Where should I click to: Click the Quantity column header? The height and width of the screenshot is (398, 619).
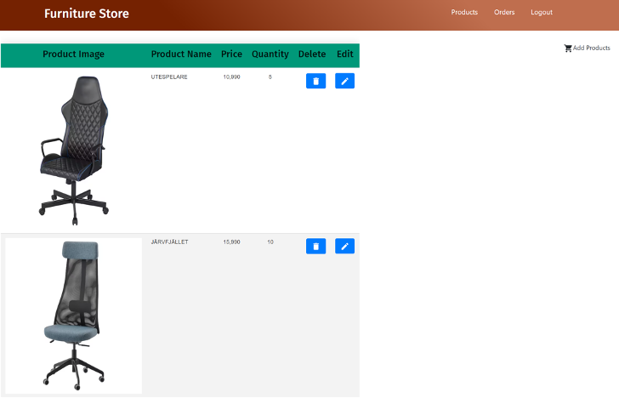point(270,54)
